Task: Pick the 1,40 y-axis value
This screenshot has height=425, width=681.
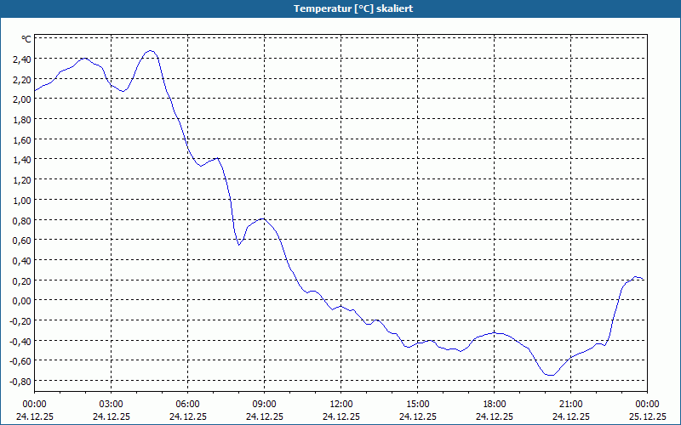Action: click(x=22, y=160)
